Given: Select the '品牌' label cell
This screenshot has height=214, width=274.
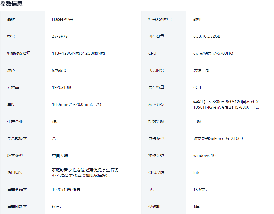Looking at the screenshot, I should point(11,19).
